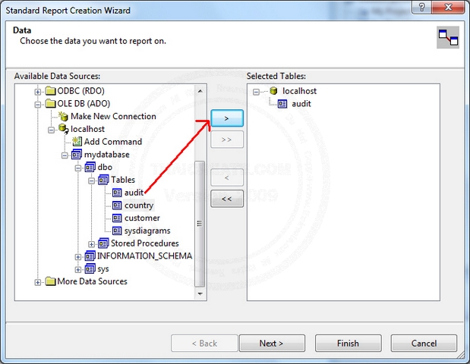Click the Finish button
Viewport: 470px width, 364px height.
click(x=348, y=343)
